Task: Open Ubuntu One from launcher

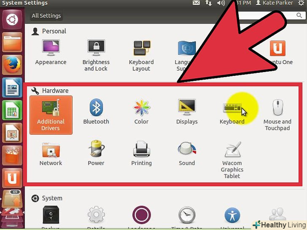Action: point(12,178)
